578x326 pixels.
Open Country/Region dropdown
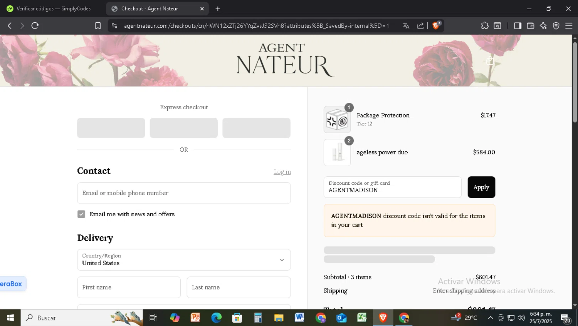pos(184,260)
